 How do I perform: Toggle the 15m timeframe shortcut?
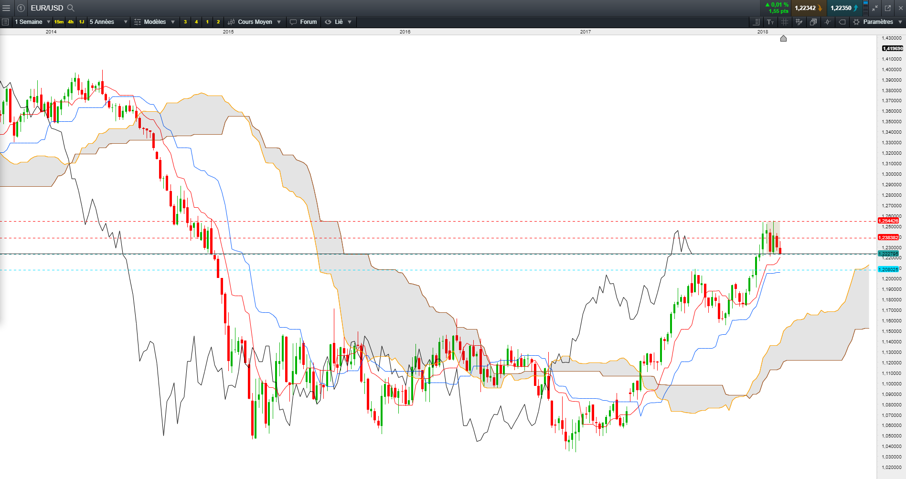[59, 22]
